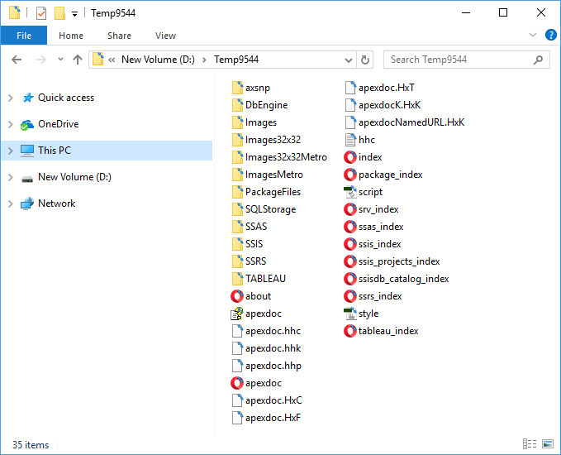The image size is (561, 455).
Task: Select the apexdoc.HxT file icon
Action: click(x=350, y=88)
